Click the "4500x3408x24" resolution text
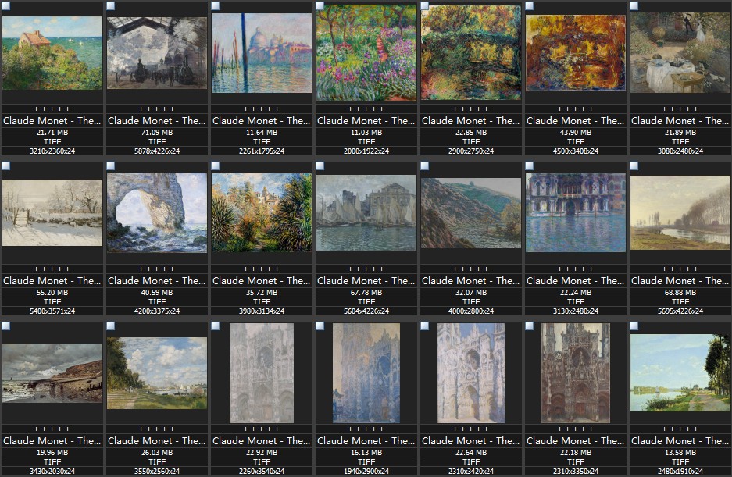Viewport: 732px width, 477px height. coord(576,151)
